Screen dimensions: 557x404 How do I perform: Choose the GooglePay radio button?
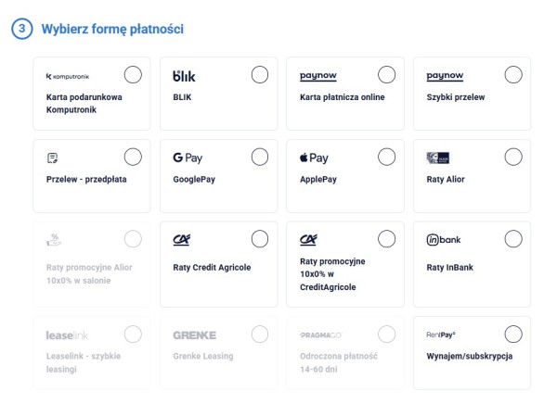point(260,158)
